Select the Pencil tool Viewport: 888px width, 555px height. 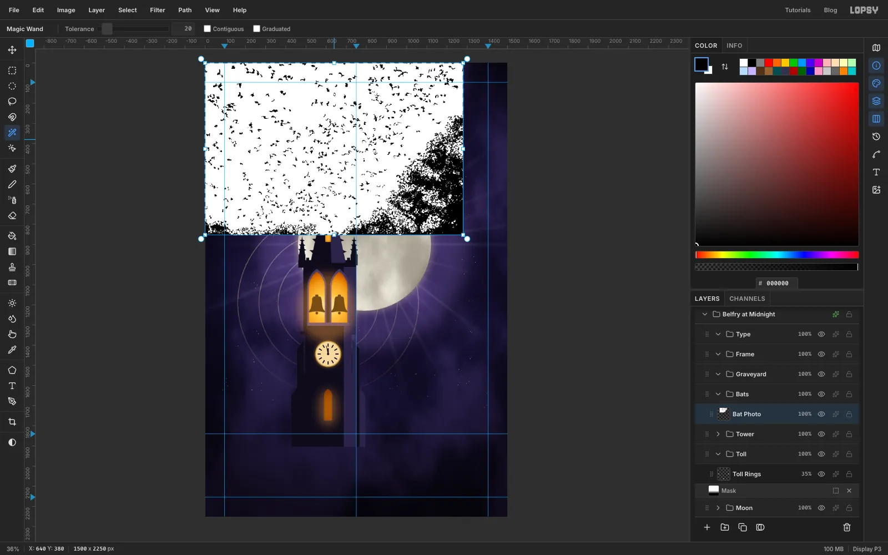point(12,184)
